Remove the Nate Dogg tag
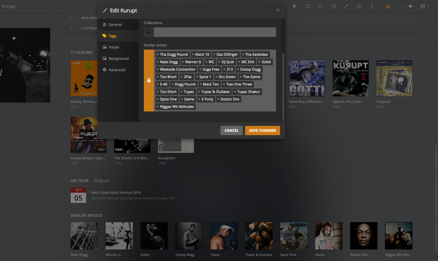Screen dimensions: 438x261 click(x=157, y=62)
